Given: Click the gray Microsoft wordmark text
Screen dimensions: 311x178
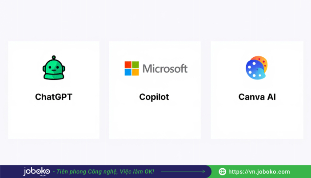Looking at the screenshot, I should point(165,69).
